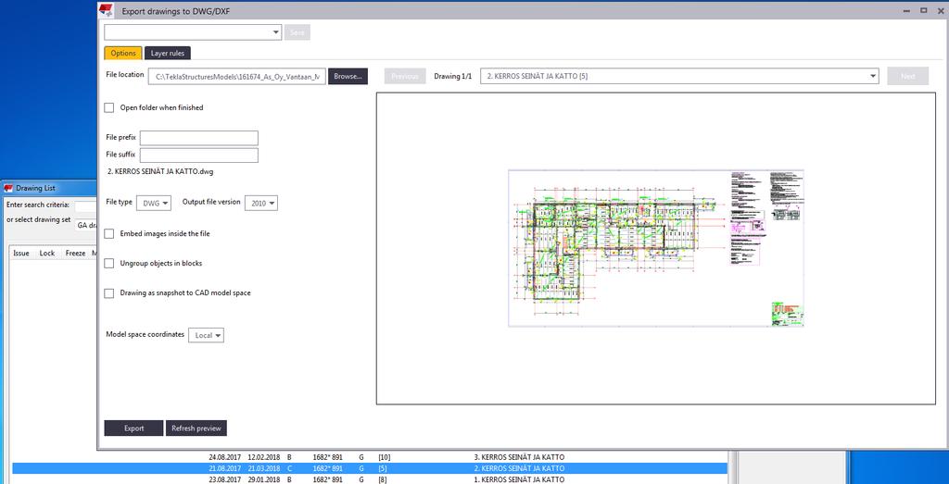The width and height of the screenshot is (949, 484).
Task: Switch to the Layer rules tab
Action: pos(168,53)
